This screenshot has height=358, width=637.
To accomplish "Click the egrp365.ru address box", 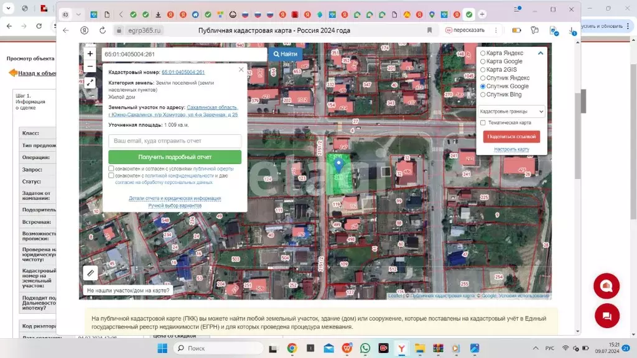I will coord(144,30).
